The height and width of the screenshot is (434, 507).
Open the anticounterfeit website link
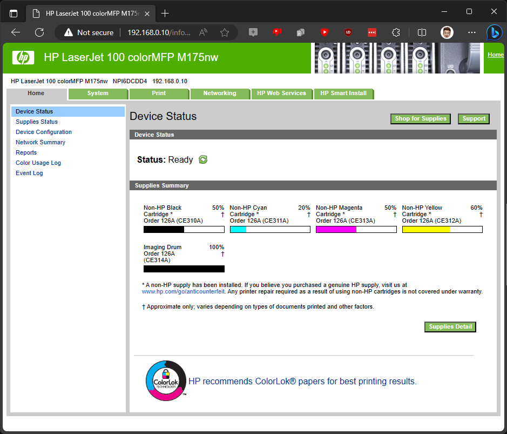183,292
